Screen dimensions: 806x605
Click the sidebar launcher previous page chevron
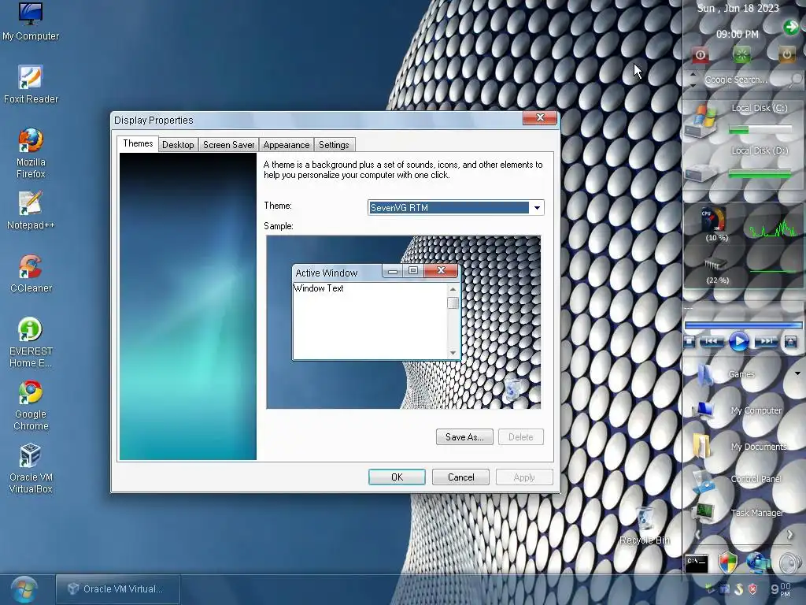[x=697, y=535]
